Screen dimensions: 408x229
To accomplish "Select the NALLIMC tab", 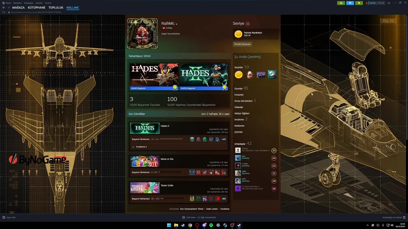I will 73,8.
